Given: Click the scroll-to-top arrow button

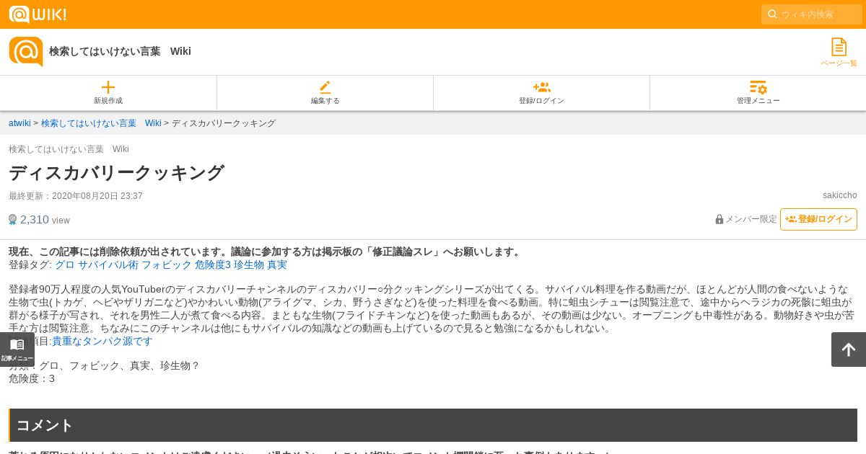Looking at the screenshot, I should coord(849,350).
